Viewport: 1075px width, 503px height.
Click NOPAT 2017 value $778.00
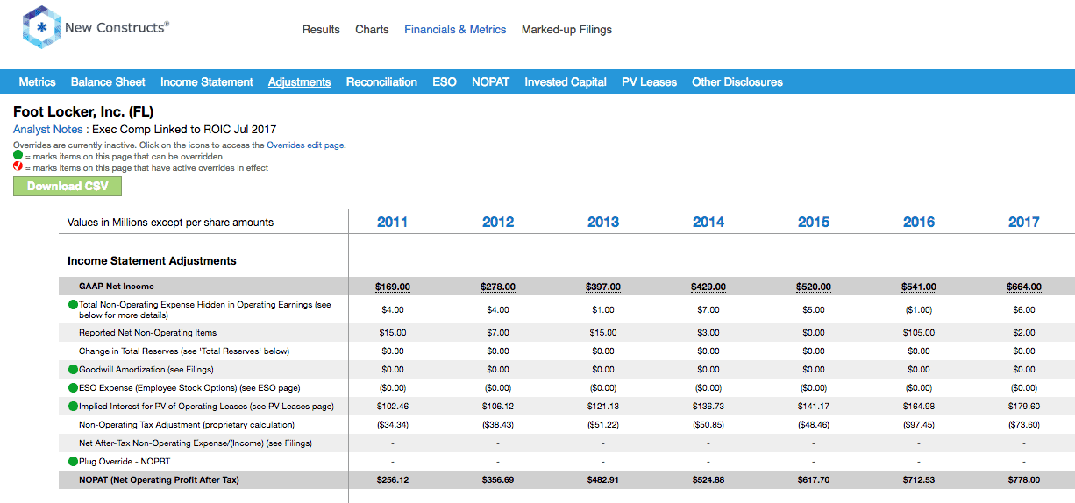tap(1024, 480)
